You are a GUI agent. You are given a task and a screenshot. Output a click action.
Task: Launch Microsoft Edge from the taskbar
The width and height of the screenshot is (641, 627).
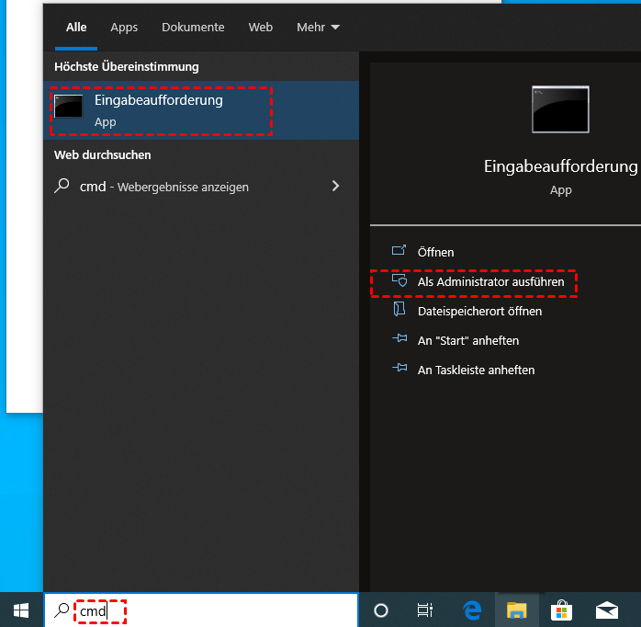[472, 610]
